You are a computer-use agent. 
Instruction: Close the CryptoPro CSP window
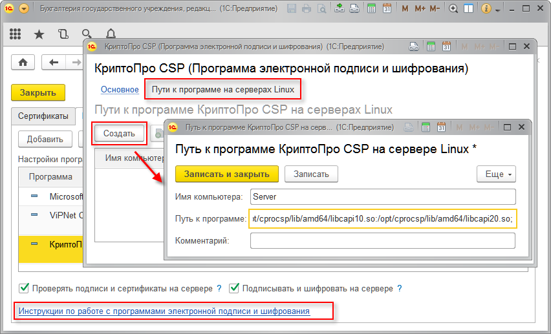pos(527,47)
